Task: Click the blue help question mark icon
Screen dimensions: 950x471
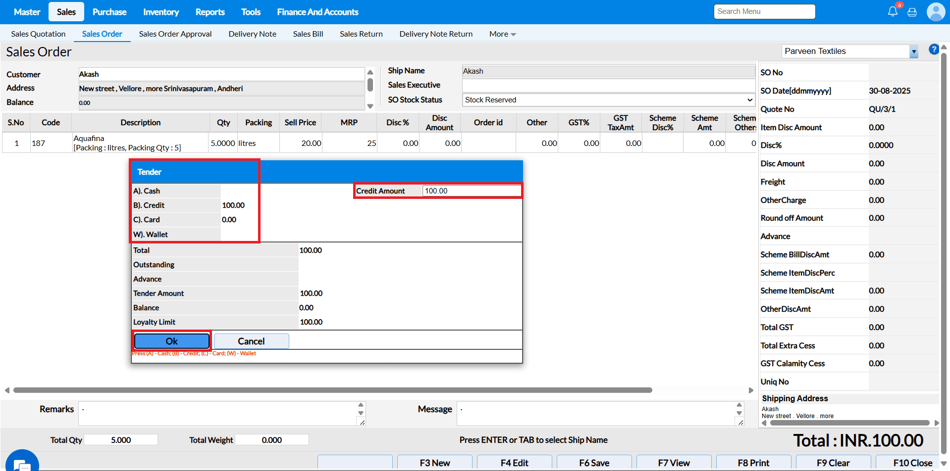Action: (933, 49)
